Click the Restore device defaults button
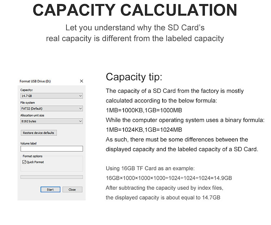Image resolution: width=271 pixels, height=225 pixels. pyautogui.click(x=39, y=133)
